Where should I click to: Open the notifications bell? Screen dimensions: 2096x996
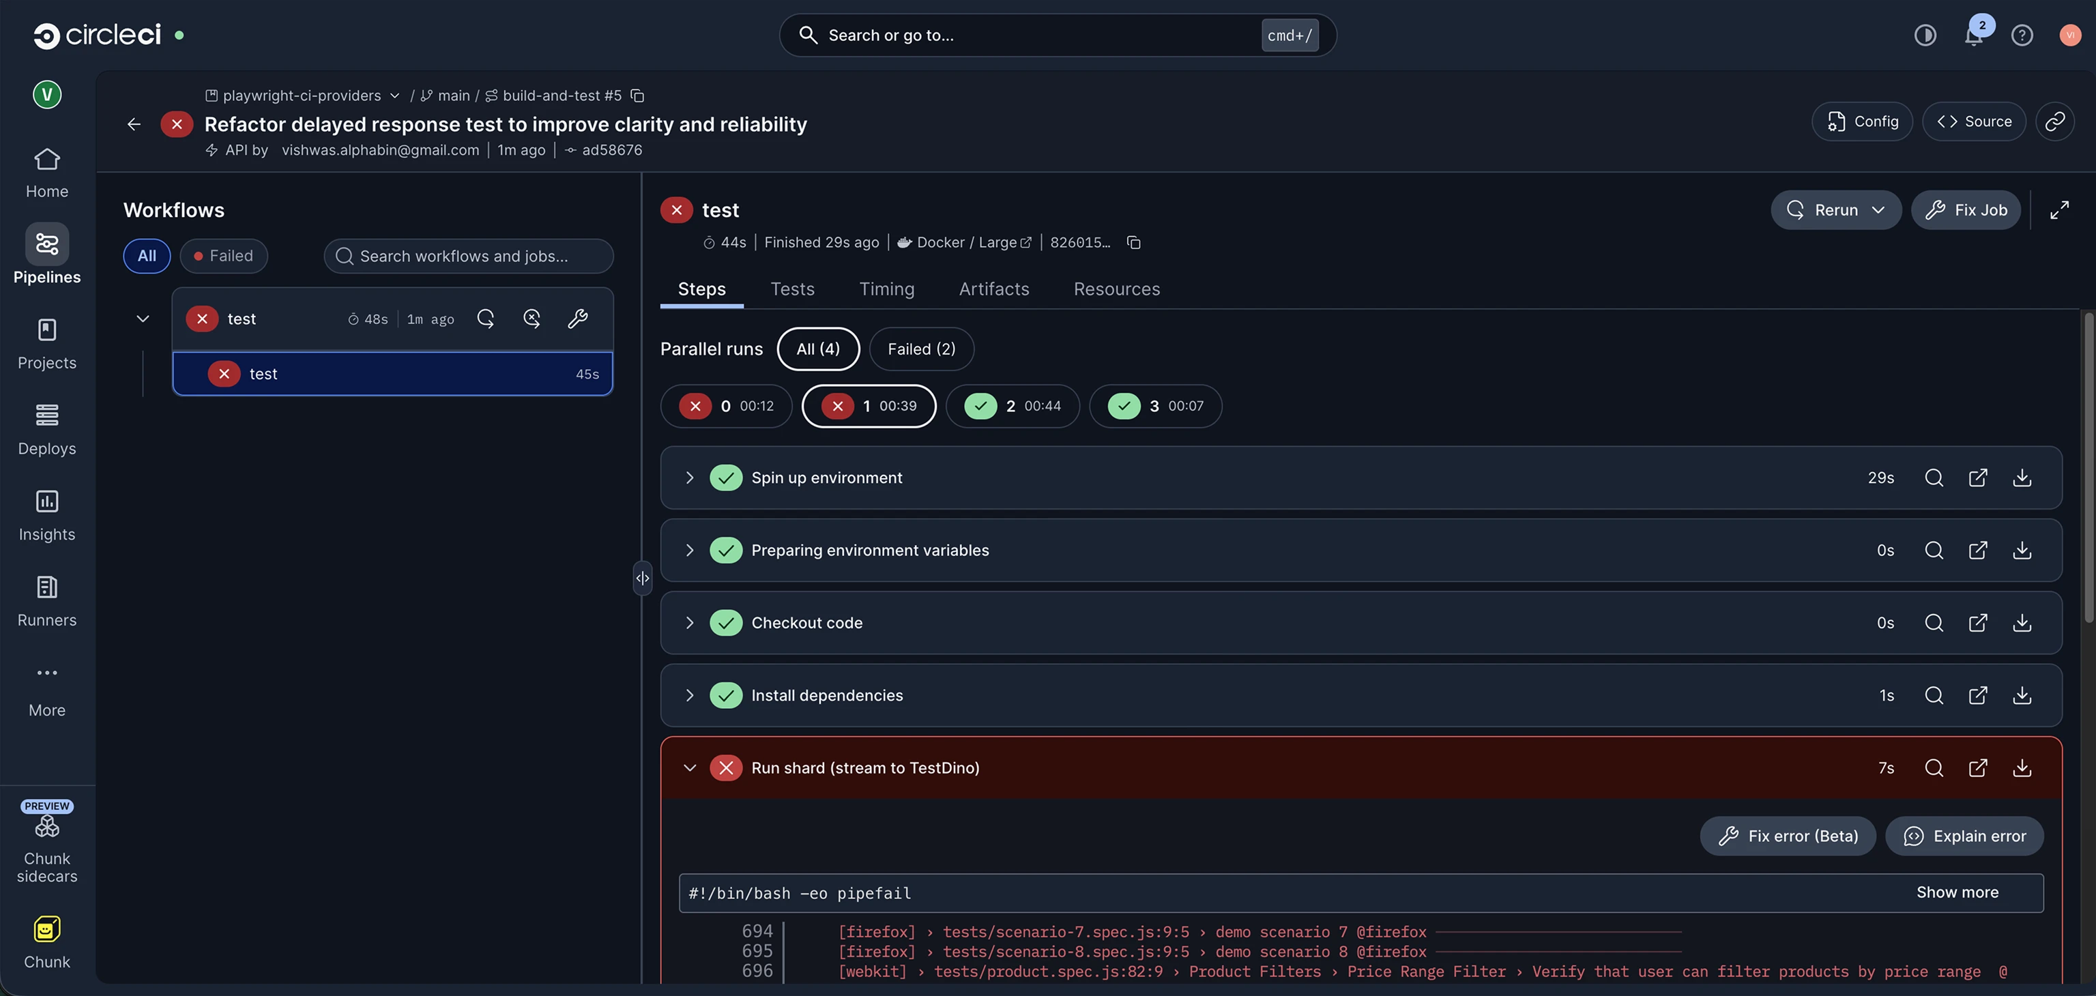(x=1973, y=35)
